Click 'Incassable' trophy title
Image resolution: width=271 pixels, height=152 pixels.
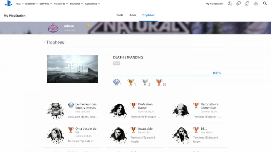point(145,129)
